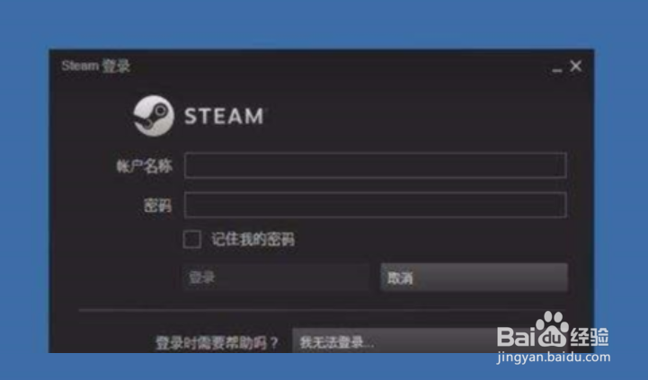The height and width of the screenshot is (380, 648).
Task: Close the Steam 登录 window
Action: (x=576, y=66)
